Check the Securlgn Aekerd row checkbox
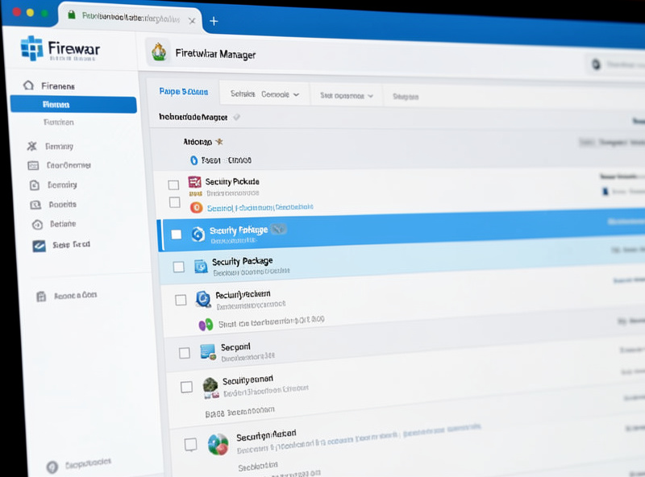Viewport: 645px width, 477px height. (190, 445)
